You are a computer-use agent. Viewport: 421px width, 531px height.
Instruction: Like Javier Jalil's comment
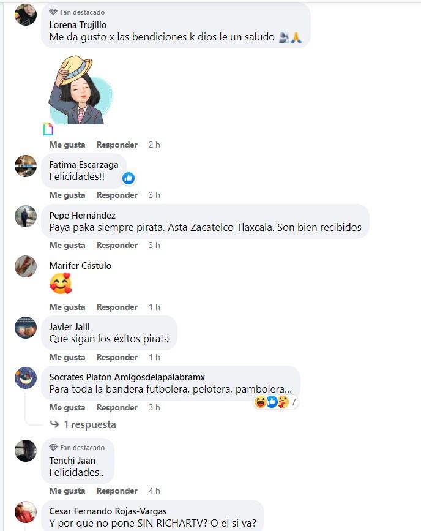click(x=67, y=357)
